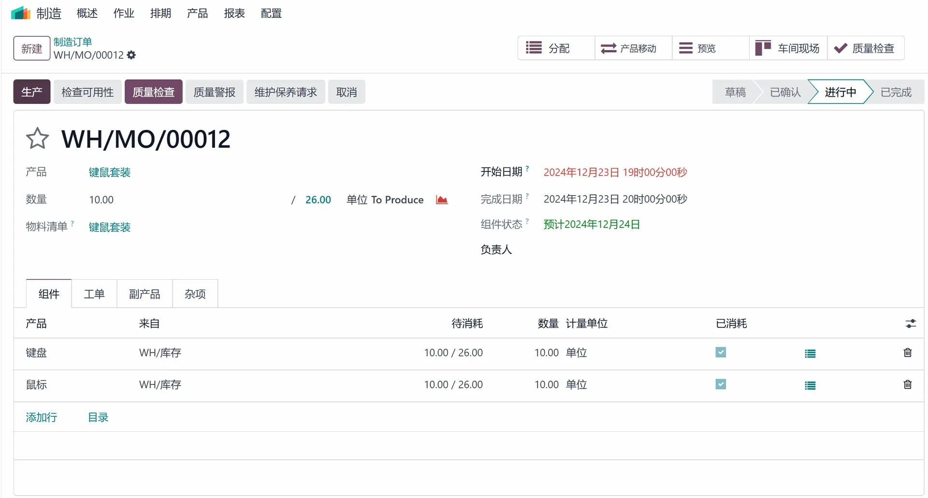Edit the 开始日期 date field
The height and width of the screenshot is (498, 928).
615,172
